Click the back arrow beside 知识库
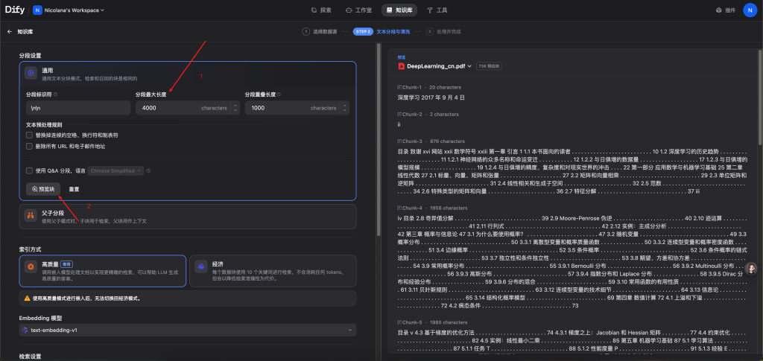 [10, 32]
